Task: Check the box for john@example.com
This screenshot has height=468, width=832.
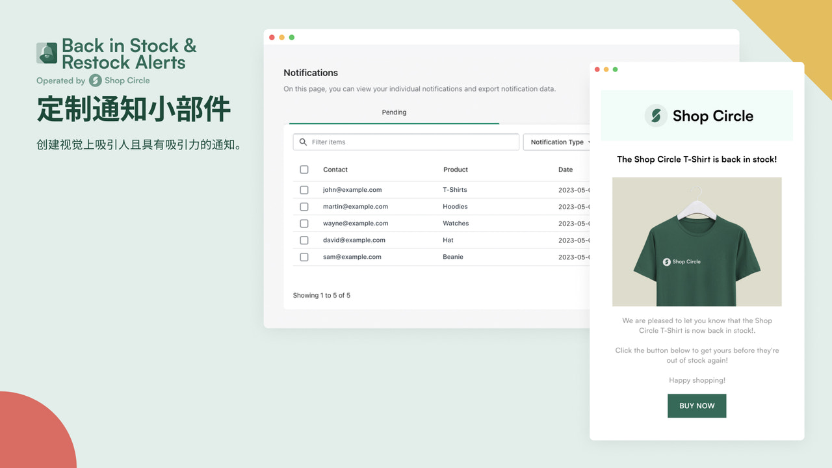Action: coord(304,190)
